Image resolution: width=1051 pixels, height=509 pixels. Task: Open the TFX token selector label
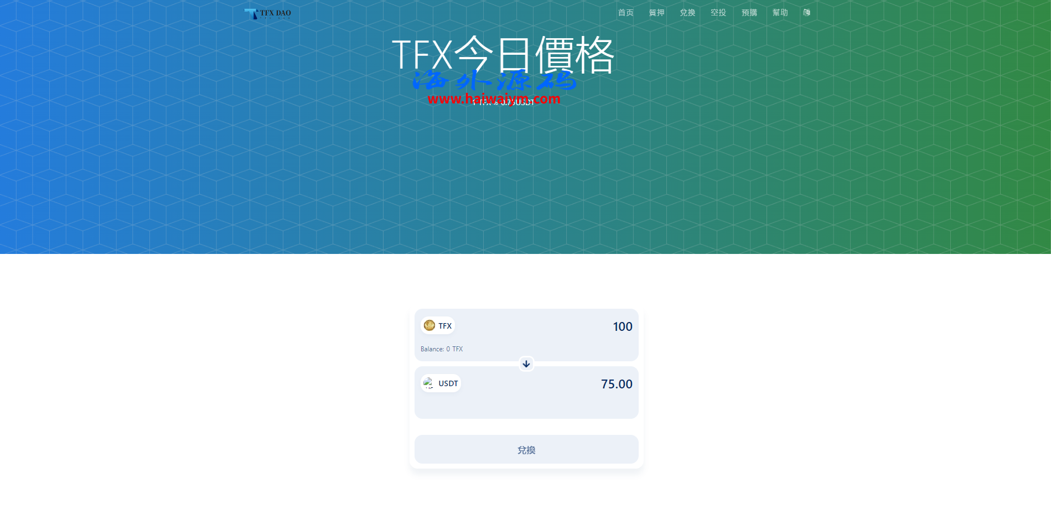click(445, 326)
